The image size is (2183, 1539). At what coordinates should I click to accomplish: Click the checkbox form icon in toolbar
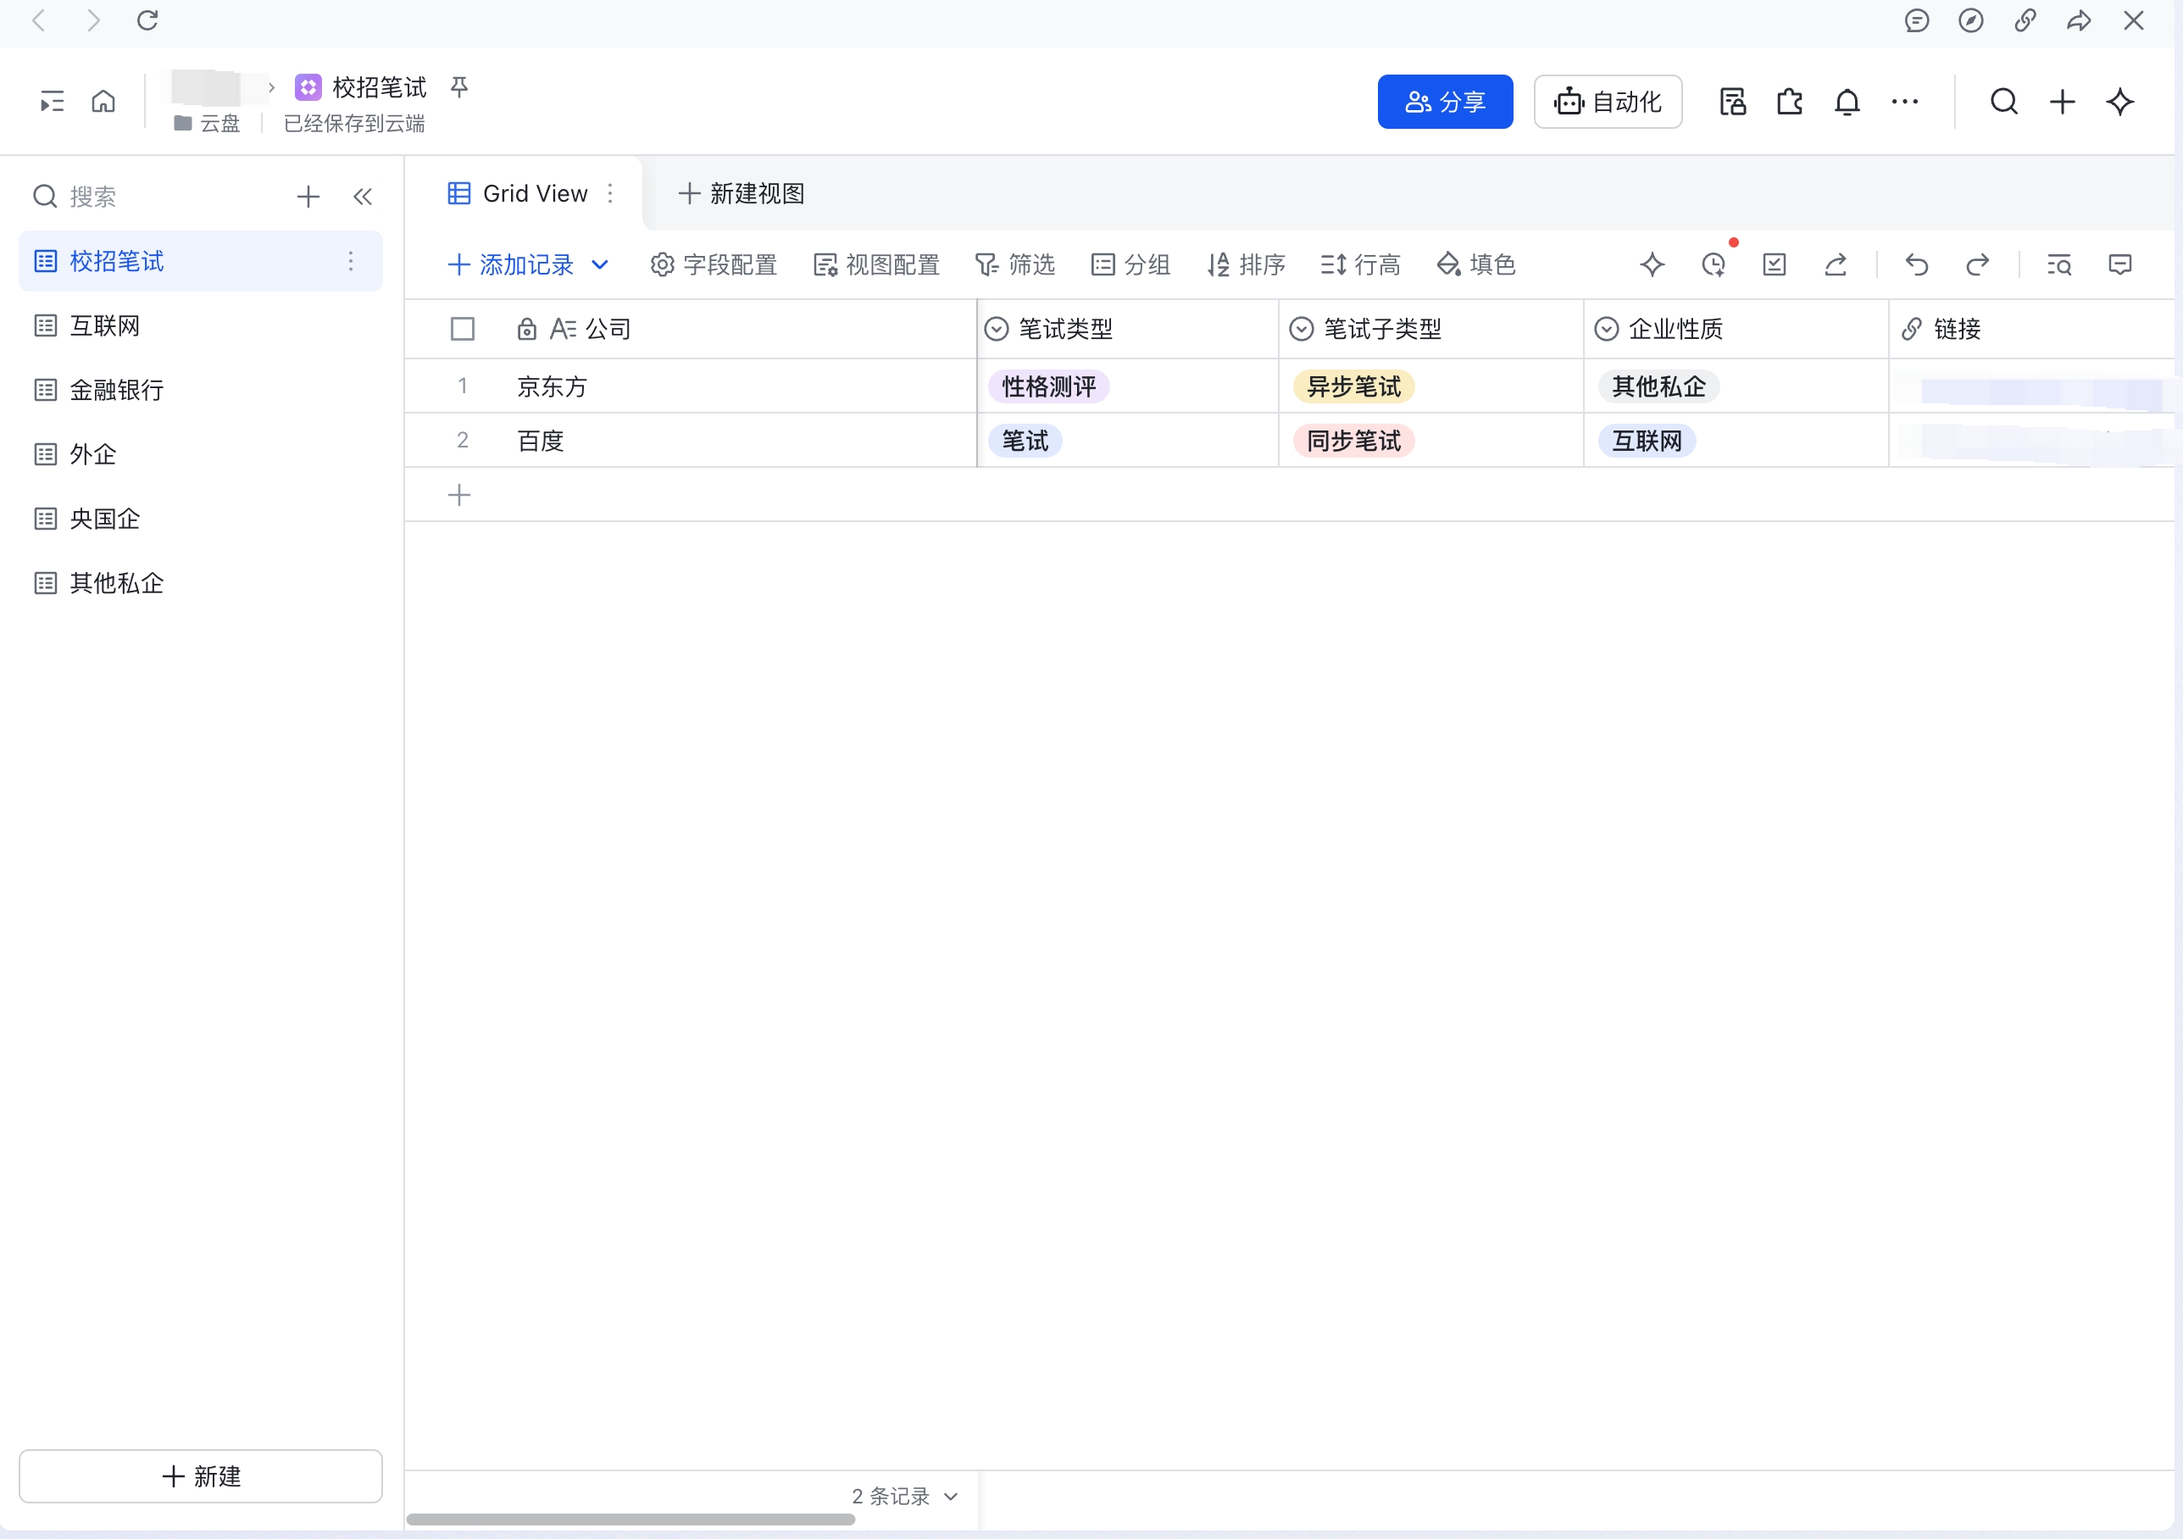1775,264
